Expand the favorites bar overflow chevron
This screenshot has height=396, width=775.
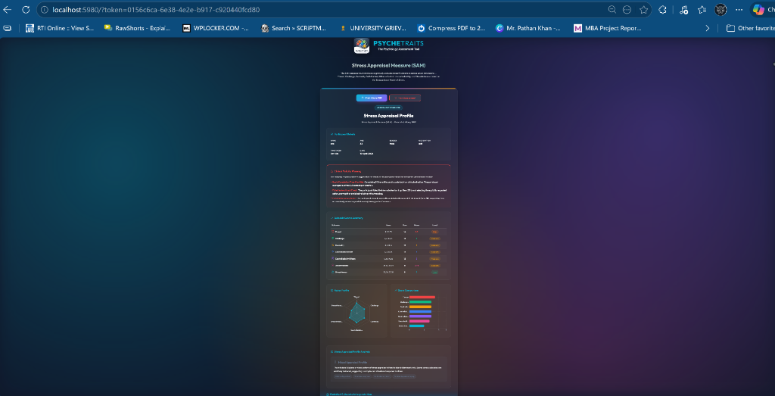coord(708,28)
